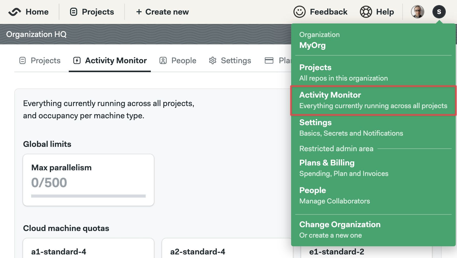Click the Max parallelism progress bar

(88, 196)
